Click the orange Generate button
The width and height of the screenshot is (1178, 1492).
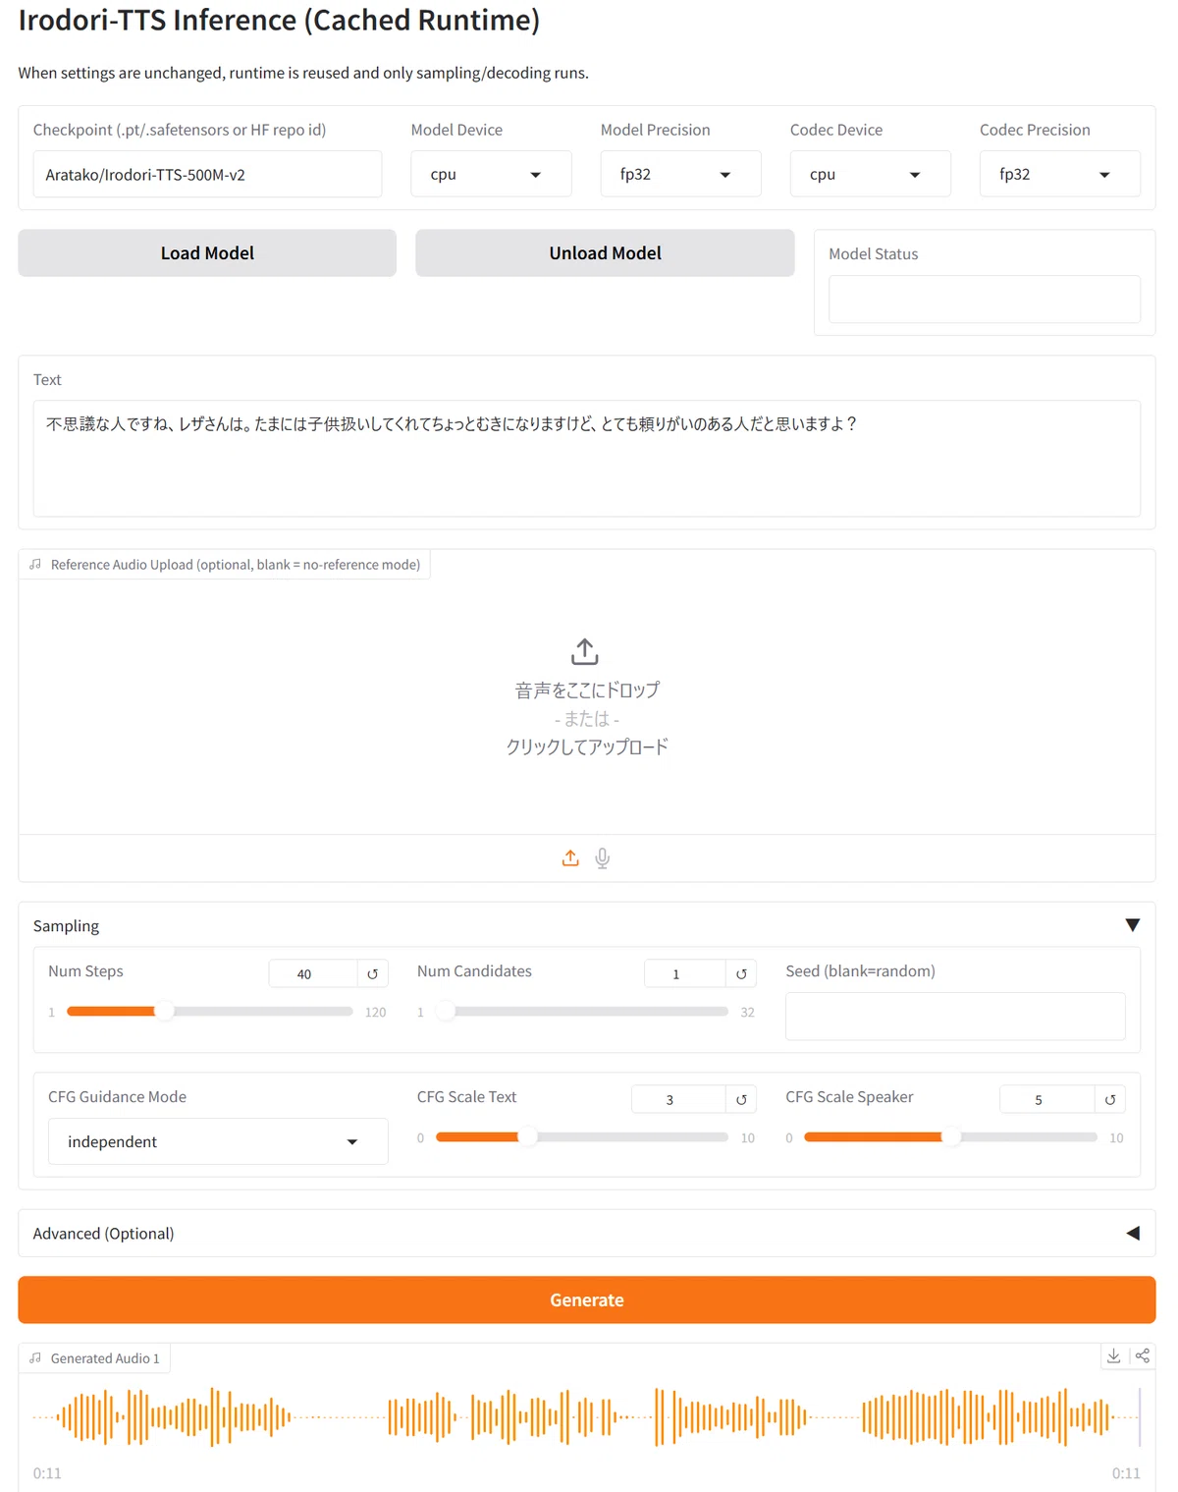(x=587, y=1299)
